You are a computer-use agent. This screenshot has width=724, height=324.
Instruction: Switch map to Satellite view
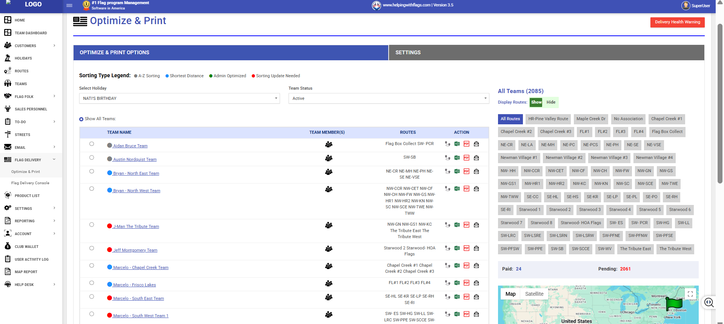click(534, 294)
